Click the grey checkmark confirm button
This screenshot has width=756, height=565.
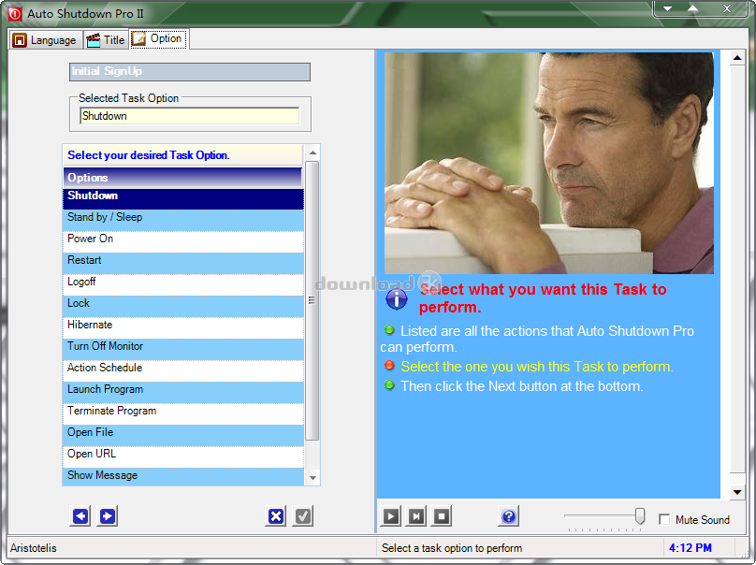(303, 516)
